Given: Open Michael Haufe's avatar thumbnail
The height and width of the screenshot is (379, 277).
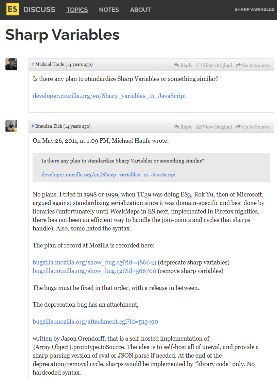Looking at the screenshot, I should [x=12, y=64].
